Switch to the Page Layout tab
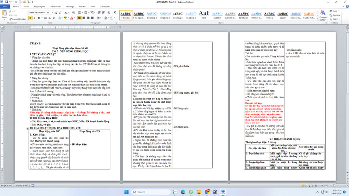 39,7
